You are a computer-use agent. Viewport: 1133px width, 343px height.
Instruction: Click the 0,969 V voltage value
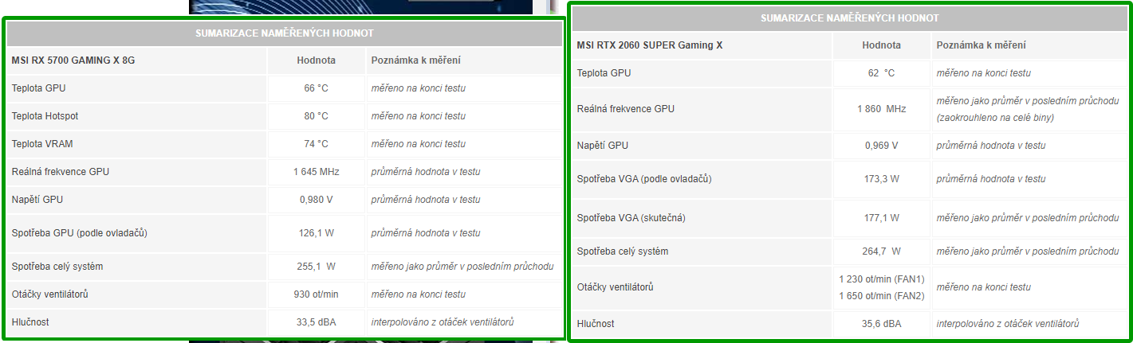881,146
